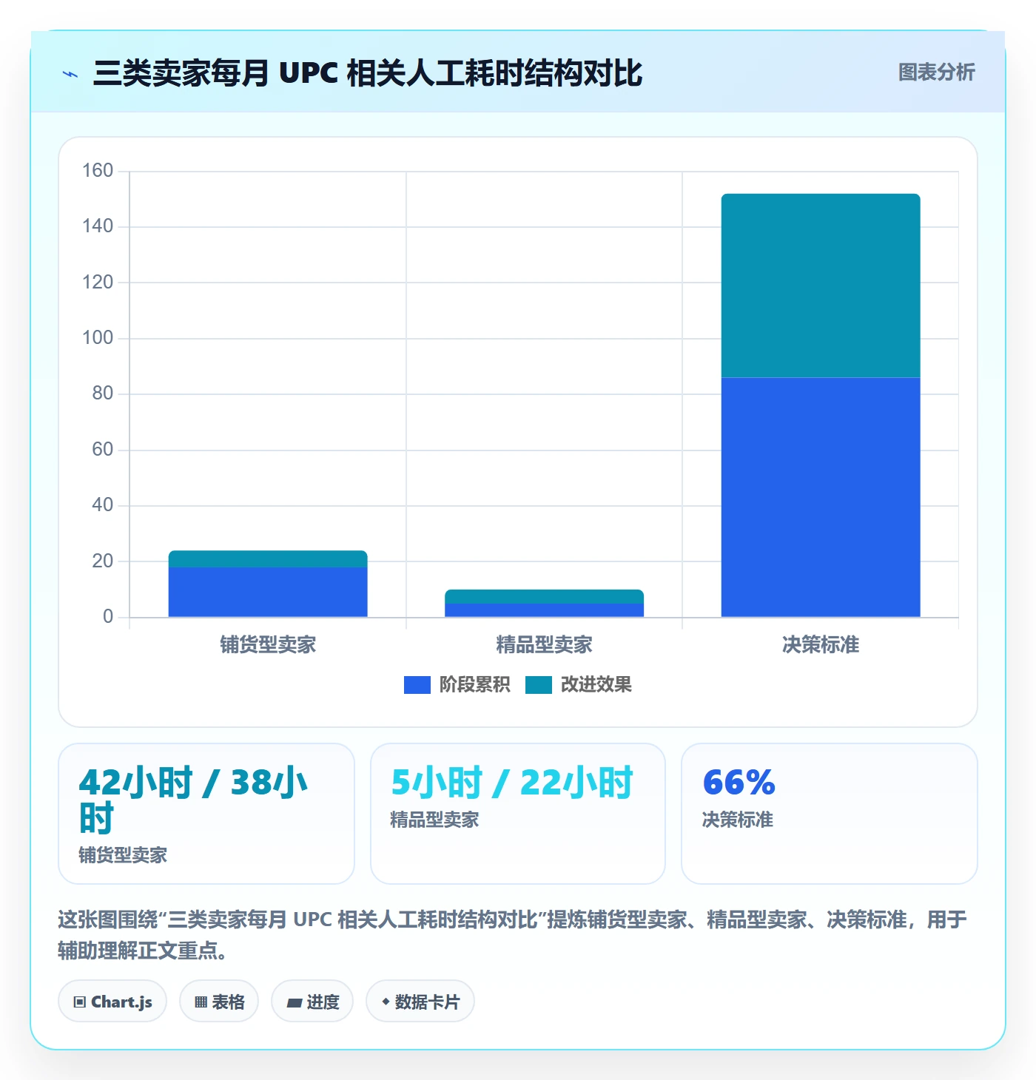Viewport: 1036px width, 1080px height.
Task: Click the 图表分析 label in header
Action: tap(936, 72)
